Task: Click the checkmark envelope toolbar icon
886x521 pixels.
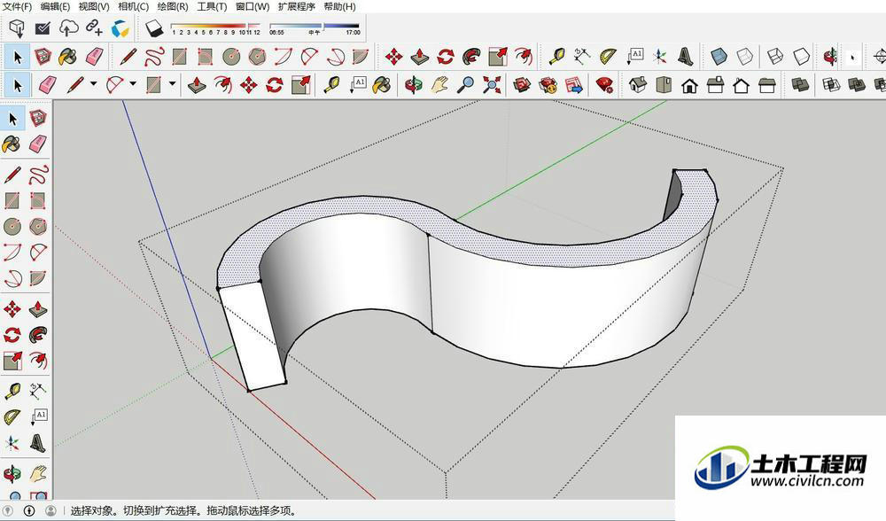Action: click(x=43, y=27)
